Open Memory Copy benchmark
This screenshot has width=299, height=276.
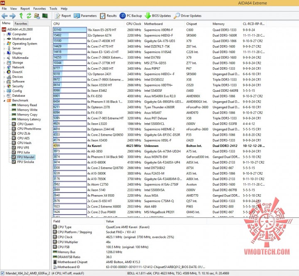click(27, 115)
